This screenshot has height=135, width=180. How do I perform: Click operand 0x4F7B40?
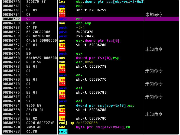click(x=85, y=36)
